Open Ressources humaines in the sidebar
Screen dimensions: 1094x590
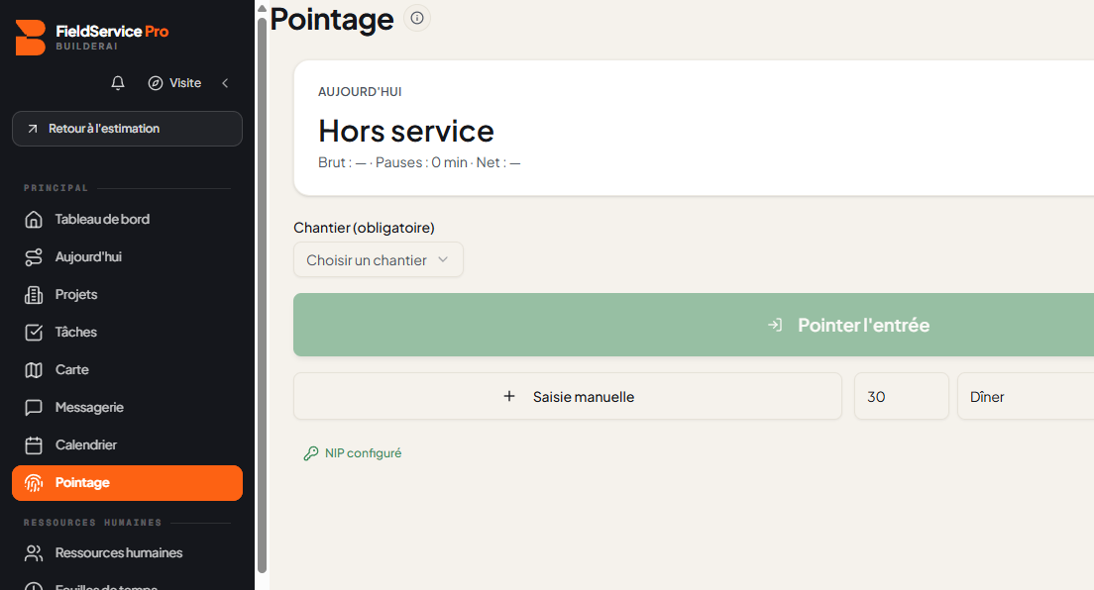(x=127, y=553)
